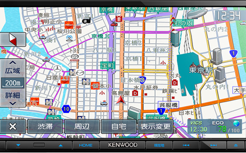Screen dimensions: 246x153
Task: Tap the VICS 12:30 info panel
Action: (x=199, y=127)
